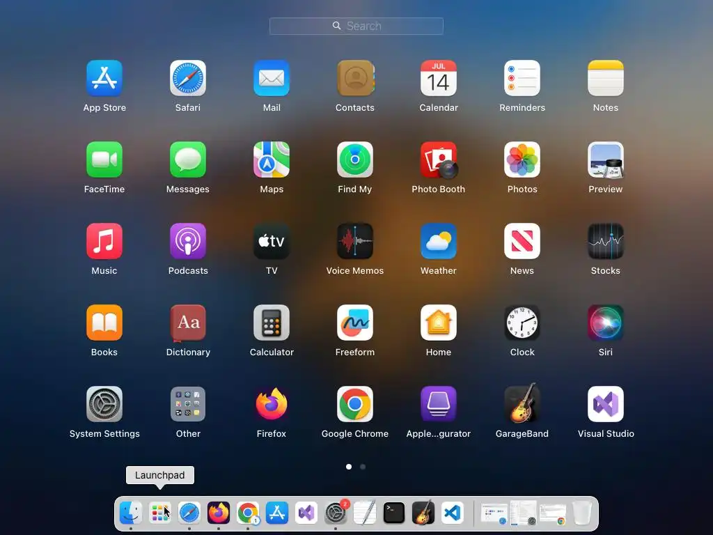This screenshot has width=713, height=535.
Task: Open Google Chrome from the Dock
Action: click(248, 513)
